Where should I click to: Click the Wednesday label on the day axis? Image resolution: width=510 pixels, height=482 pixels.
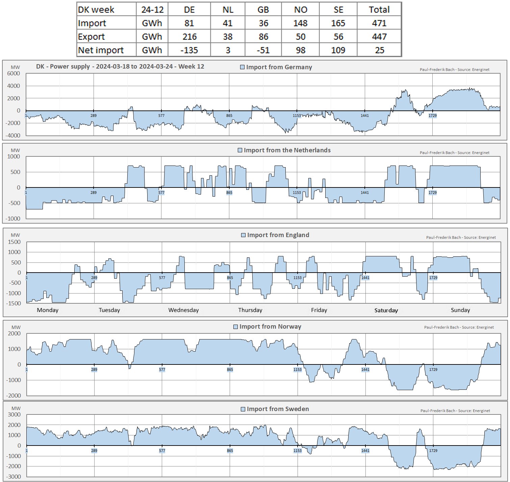183,310
